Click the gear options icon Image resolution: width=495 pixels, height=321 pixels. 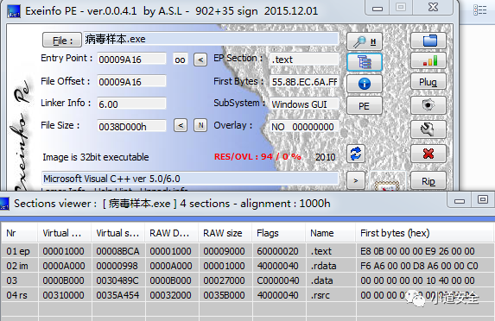point(428,105)
